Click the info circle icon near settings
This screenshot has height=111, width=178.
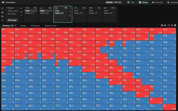point(21,12)
